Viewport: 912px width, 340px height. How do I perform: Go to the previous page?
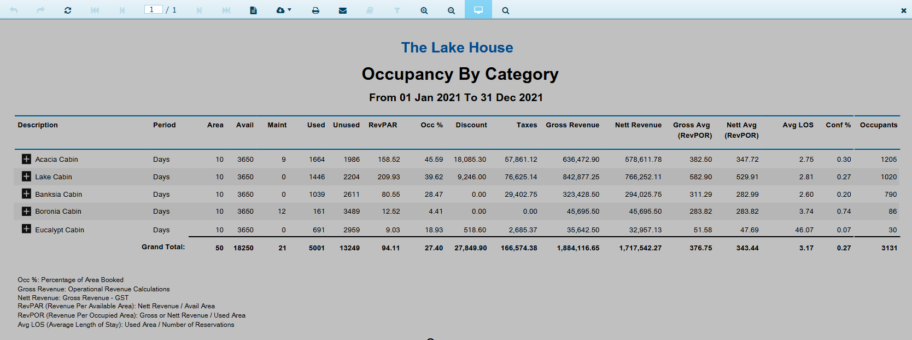(x=122, y=10)
